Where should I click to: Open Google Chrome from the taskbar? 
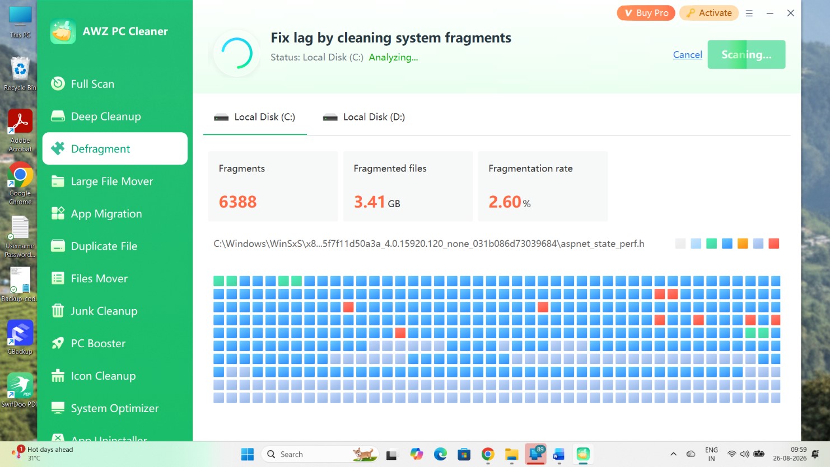pos(488,454)
